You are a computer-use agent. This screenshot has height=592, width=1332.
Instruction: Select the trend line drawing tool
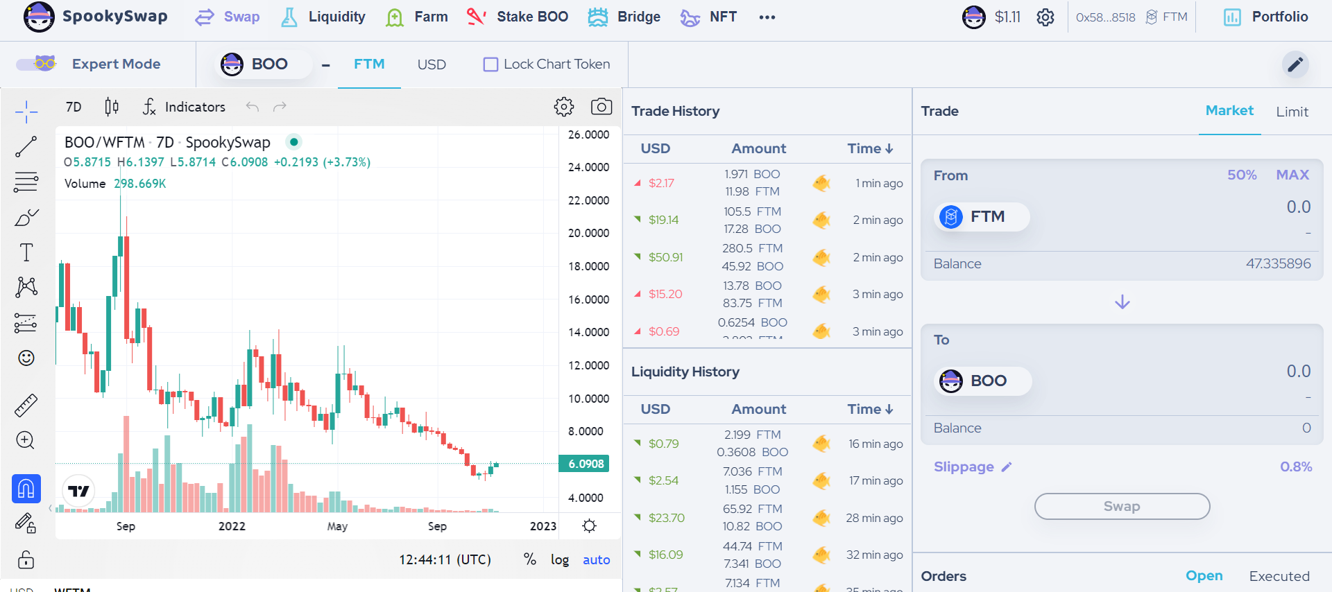26,146
